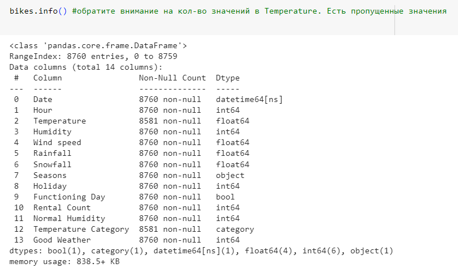Click the pandas DataFrame class line in output
Image resolution: width=458 pixels, height=276 pixels.
[x=98, y=45]
